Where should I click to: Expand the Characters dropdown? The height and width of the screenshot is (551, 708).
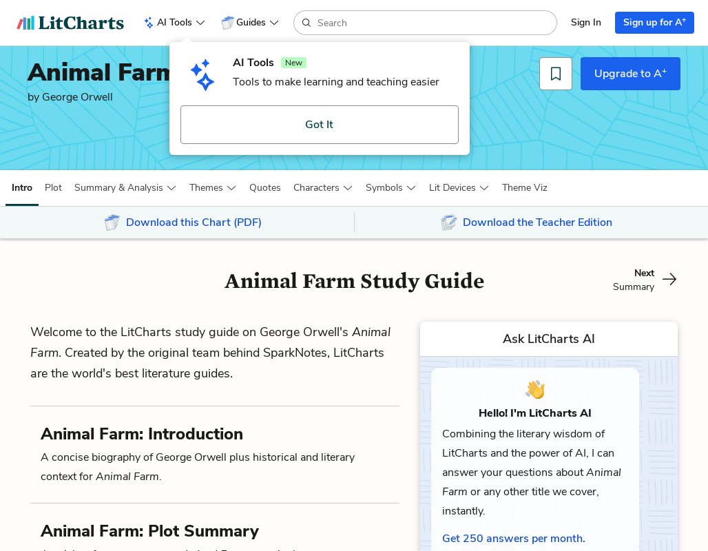(x=323, y=188)
